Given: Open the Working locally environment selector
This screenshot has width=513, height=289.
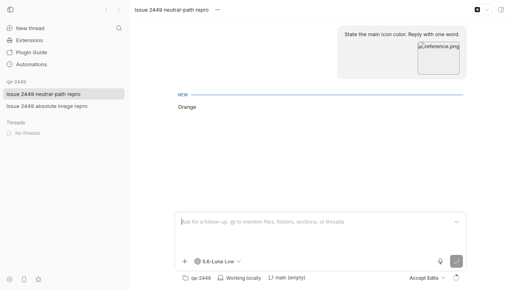Looking at the screenshot, I should [x=239, y=278].
